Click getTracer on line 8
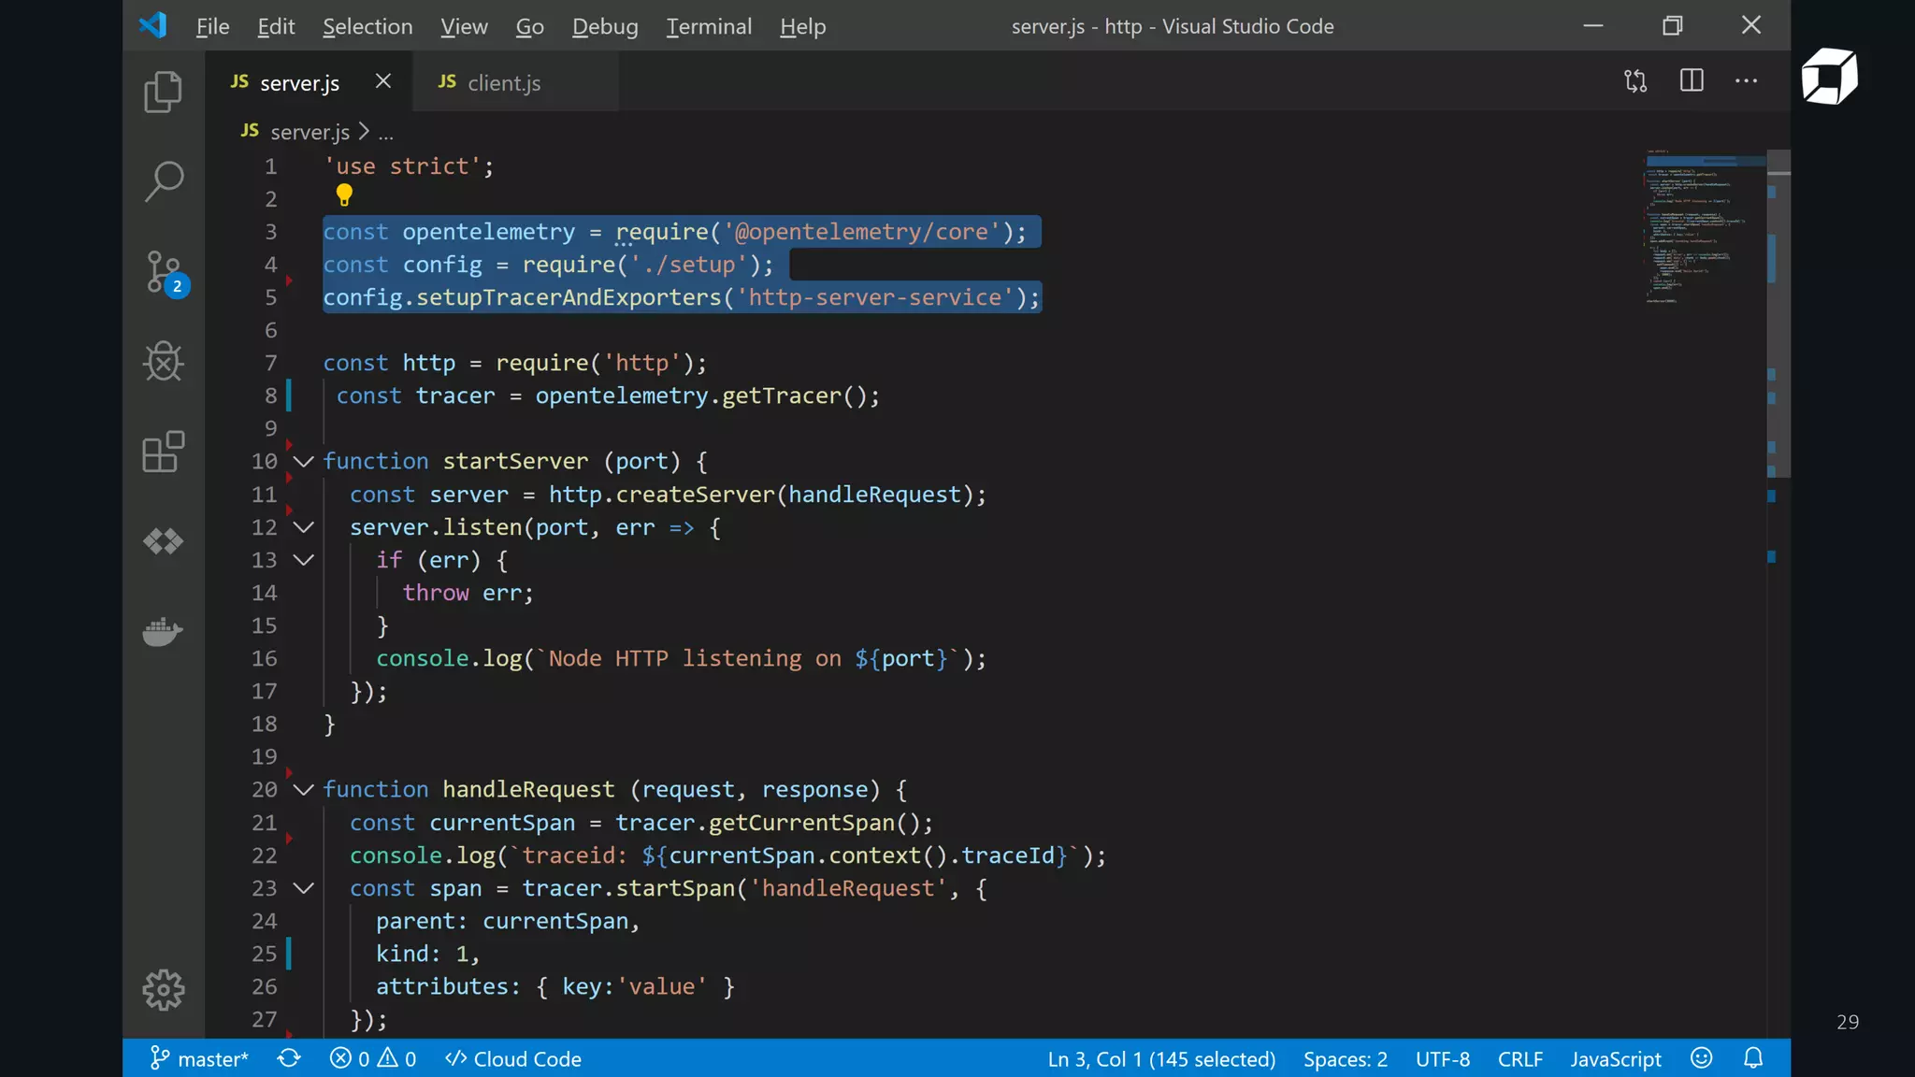This screenshot has height=1077, width=1915. (x=782, y=396)
